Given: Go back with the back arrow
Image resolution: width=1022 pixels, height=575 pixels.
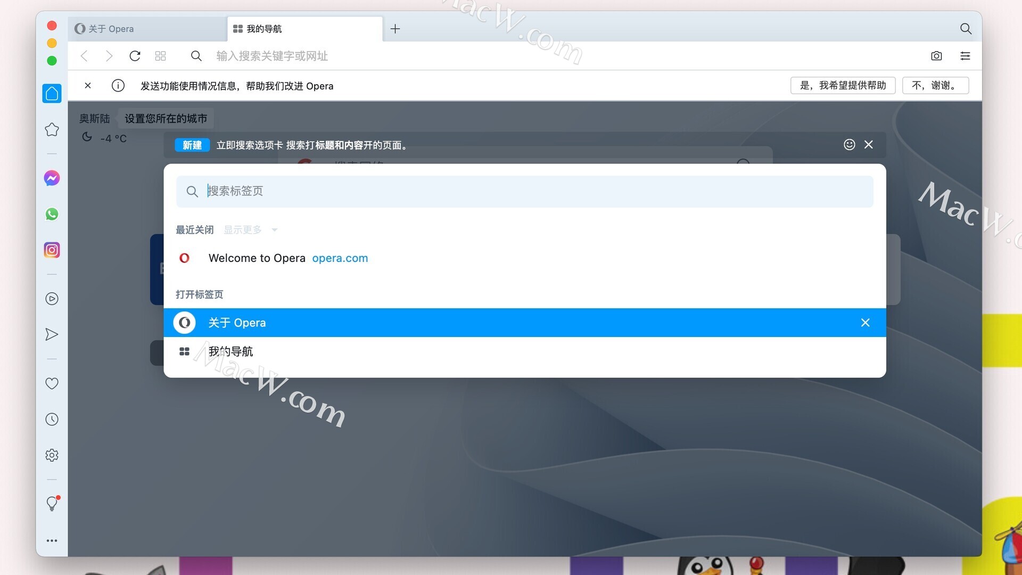Looking at the screenshot, I should [x=84, y=56].
